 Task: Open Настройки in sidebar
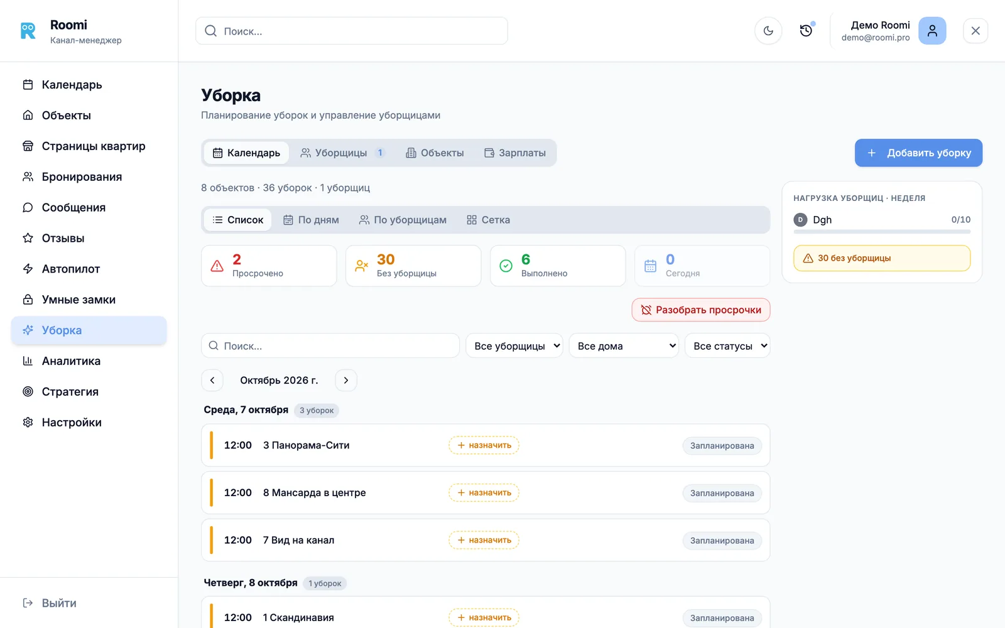click(89, 423)
